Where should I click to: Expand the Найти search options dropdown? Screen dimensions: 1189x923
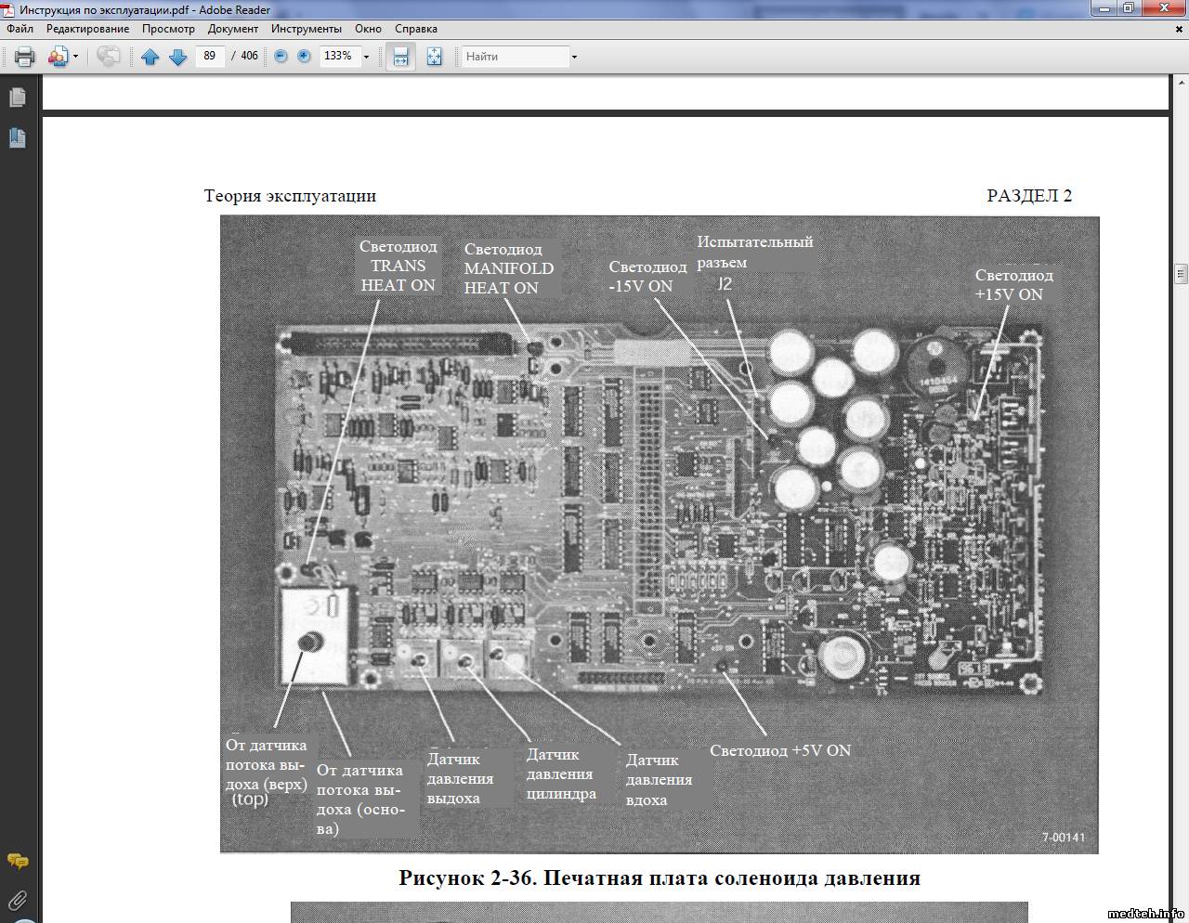pos(574,57)
